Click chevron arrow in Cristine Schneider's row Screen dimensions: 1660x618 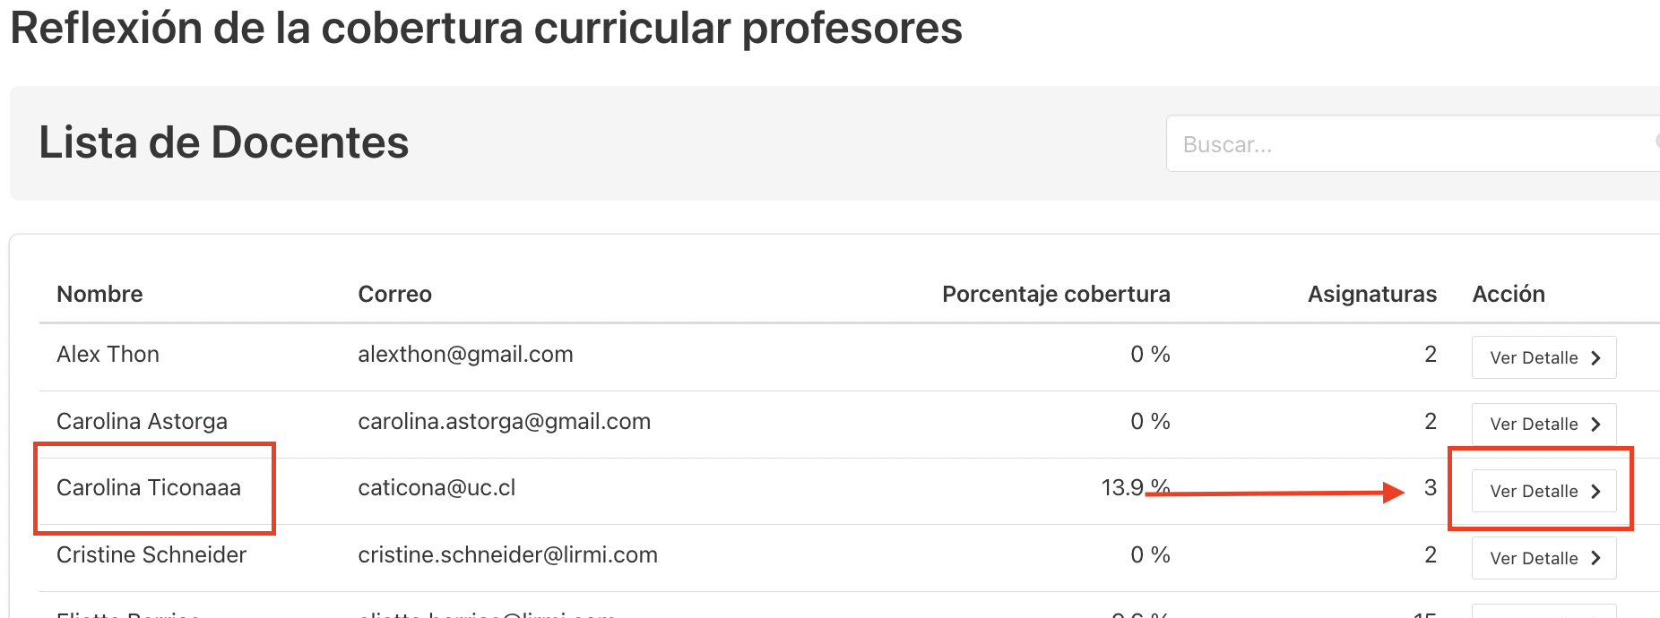(1595, 559)
